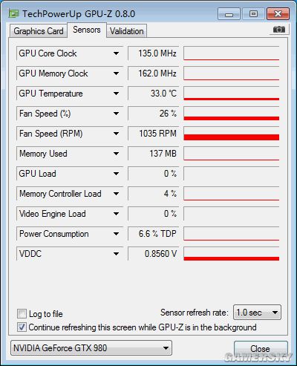This screenshot has height=366, width=297.
Task: Click the Close button
Action: coord(261,348)
